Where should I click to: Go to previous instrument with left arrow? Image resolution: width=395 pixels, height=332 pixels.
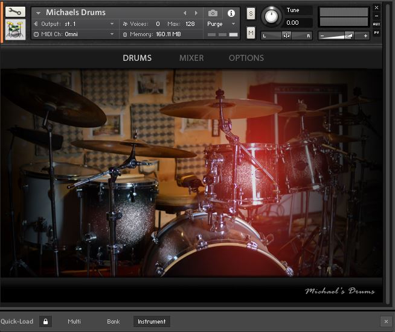tap(185, 13)
